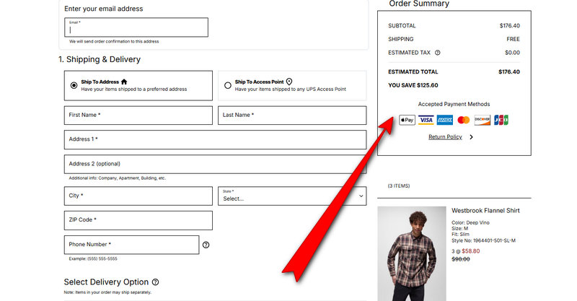
Task: Click the Westbrook Flannel Shirt title
Action: pos(485,211)
